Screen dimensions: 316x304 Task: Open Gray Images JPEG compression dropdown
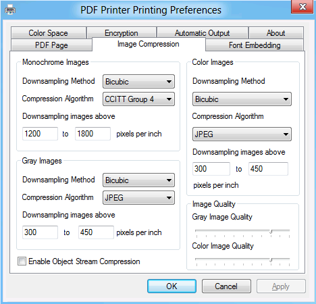138,197
